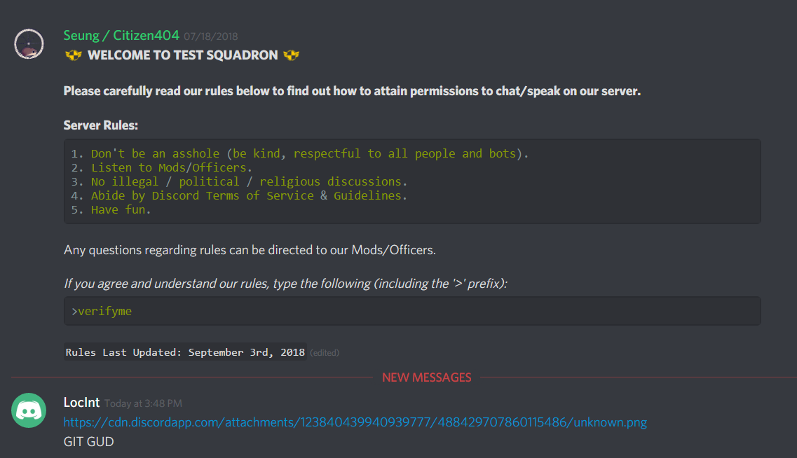Click Seung's profile avatar

coord(29,44)
